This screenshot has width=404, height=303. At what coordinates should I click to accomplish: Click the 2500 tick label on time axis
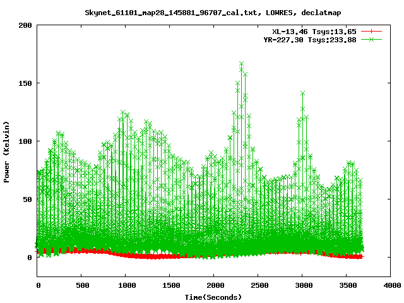258,285
